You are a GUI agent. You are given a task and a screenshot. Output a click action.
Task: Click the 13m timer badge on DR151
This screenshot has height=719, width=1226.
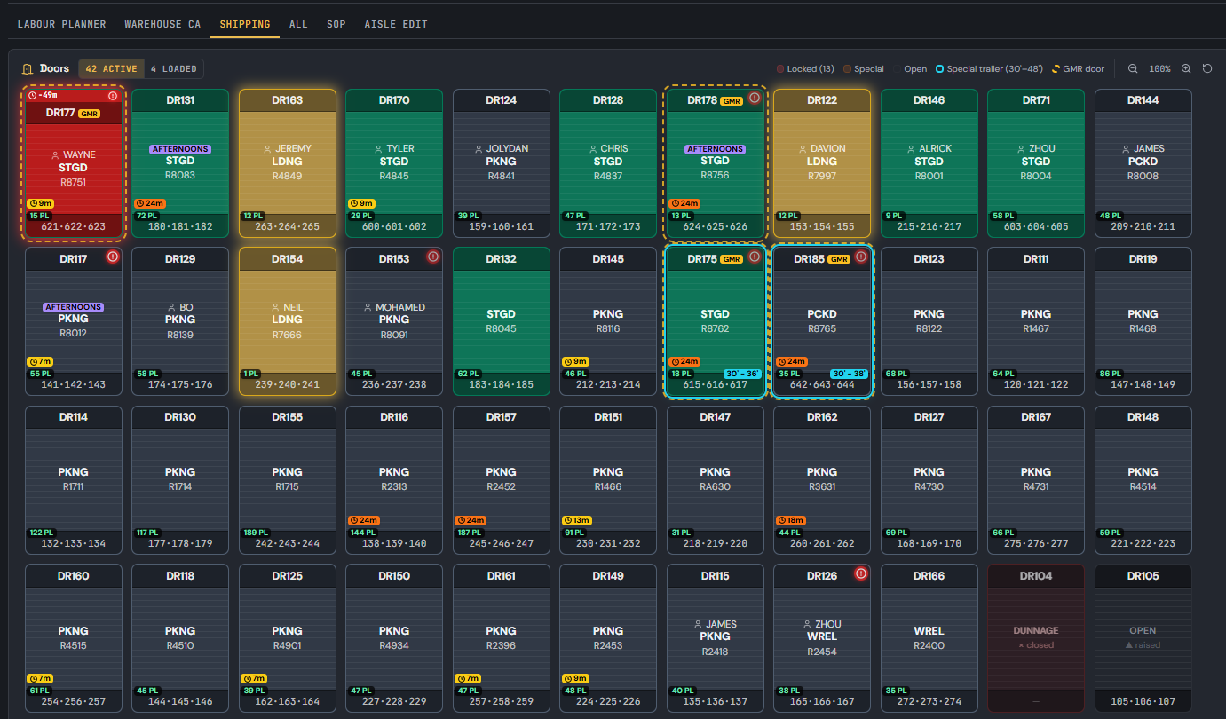click(x=577, y=520)
